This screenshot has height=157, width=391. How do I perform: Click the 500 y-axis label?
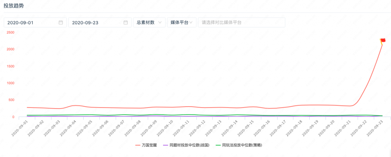click(11, 100)
